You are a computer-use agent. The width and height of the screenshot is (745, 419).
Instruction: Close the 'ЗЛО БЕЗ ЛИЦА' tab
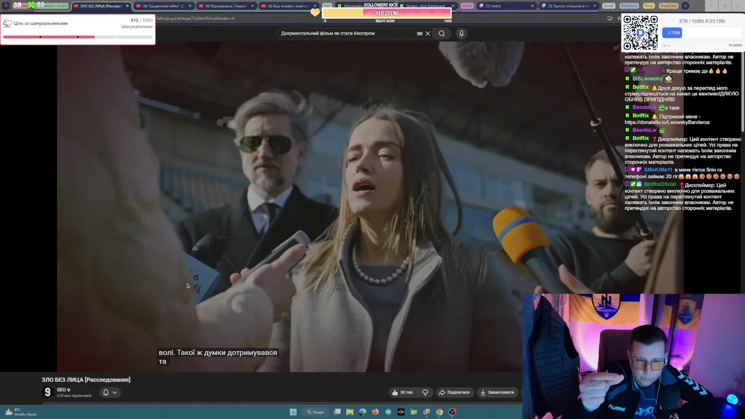[x=127, y=6]
